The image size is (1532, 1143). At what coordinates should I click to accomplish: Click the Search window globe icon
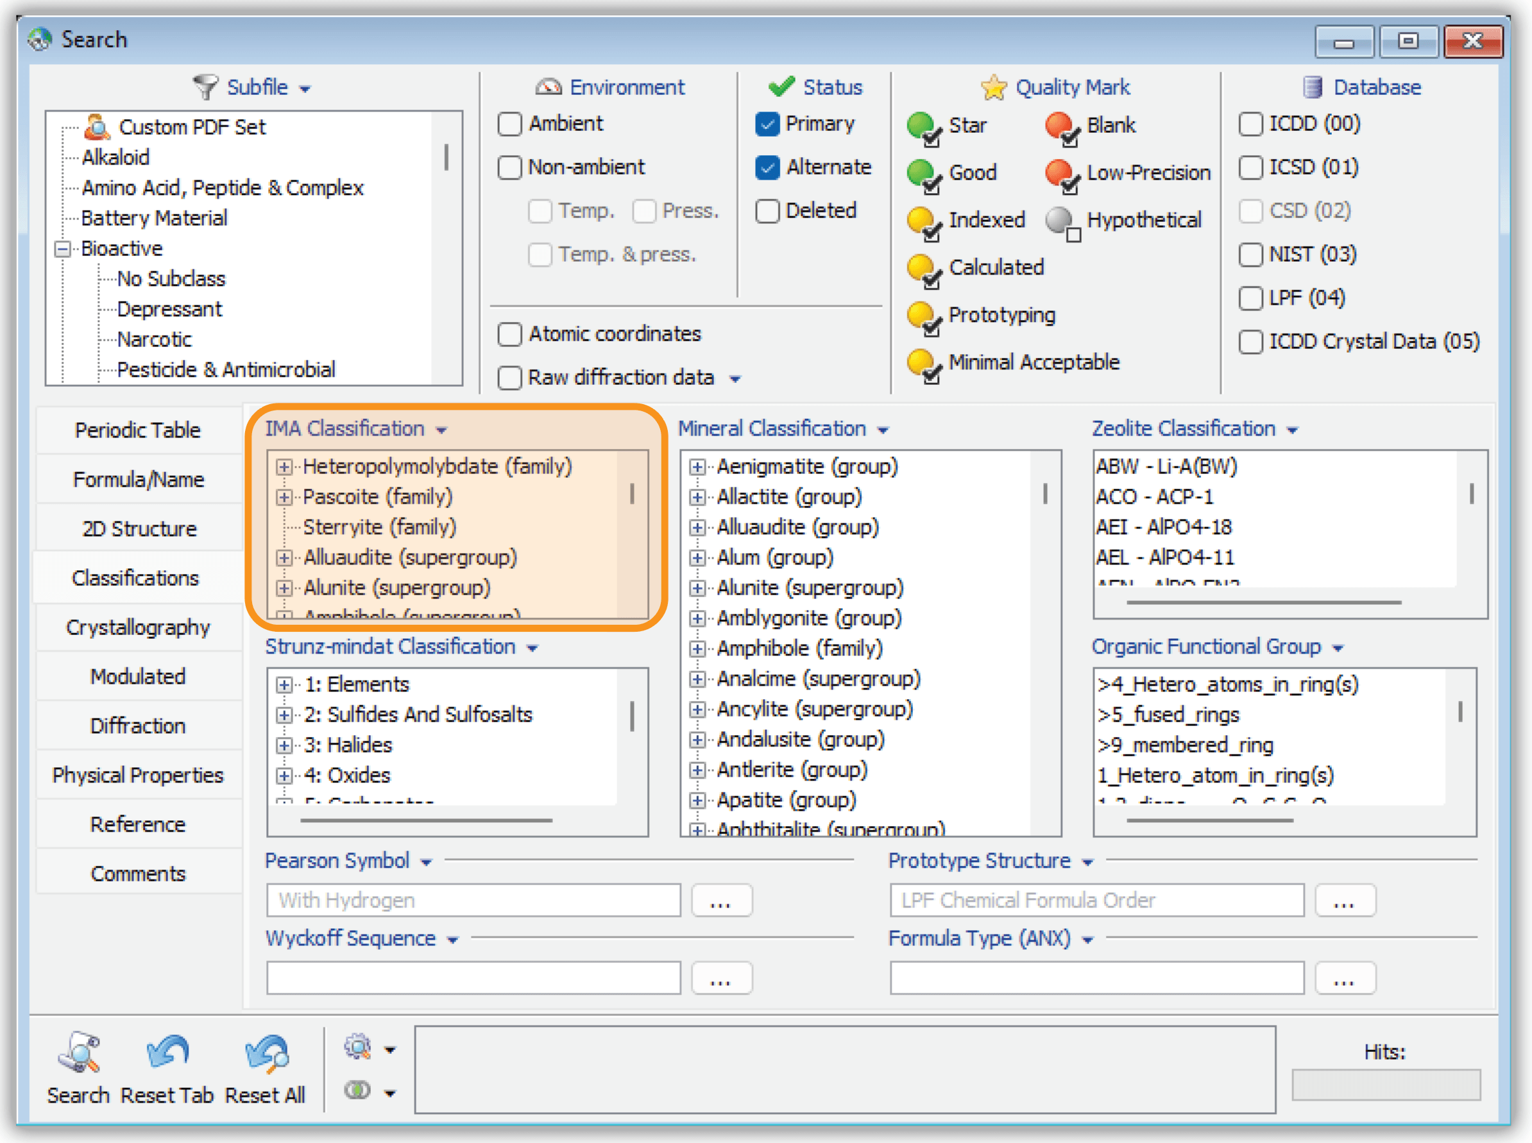click(40, 39)
